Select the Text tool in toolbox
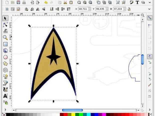 click(5, 96)
